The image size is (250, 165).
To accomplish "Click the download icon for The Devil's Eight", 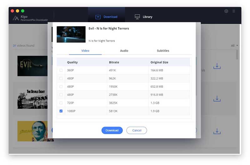I will click(217, 99).
